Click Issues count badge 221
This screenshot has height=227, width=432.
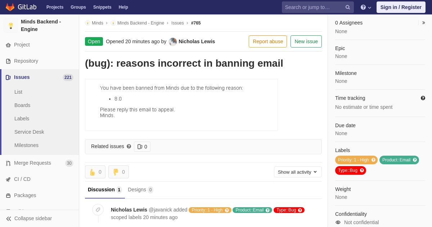click(68, 77)
